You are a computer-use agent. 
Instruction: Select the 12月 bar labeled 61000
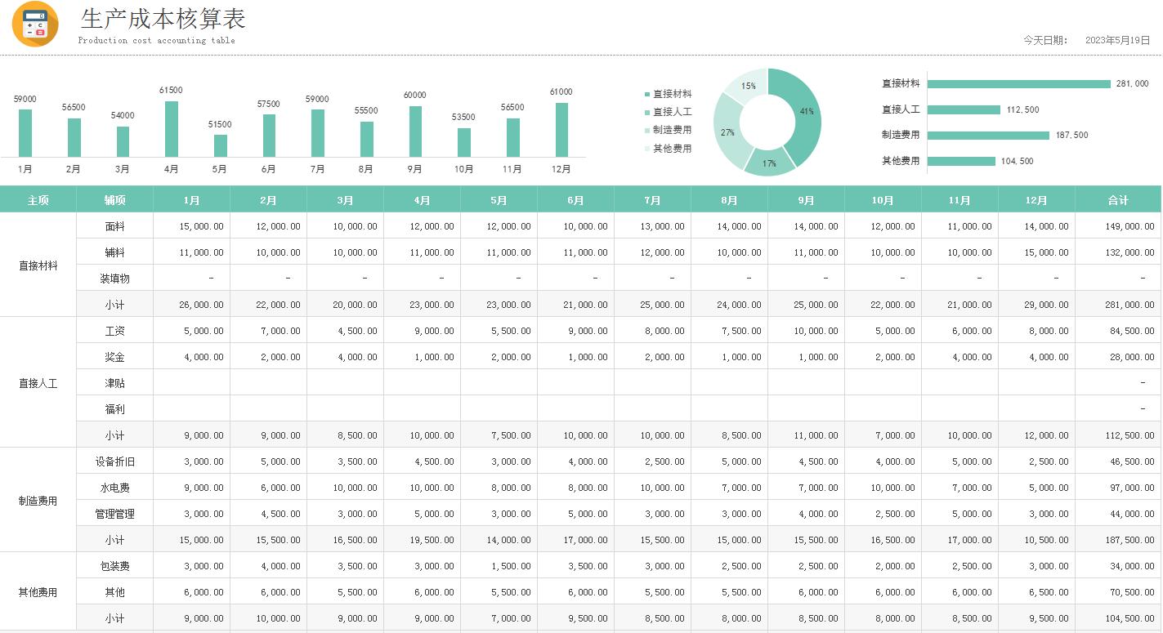561,130
